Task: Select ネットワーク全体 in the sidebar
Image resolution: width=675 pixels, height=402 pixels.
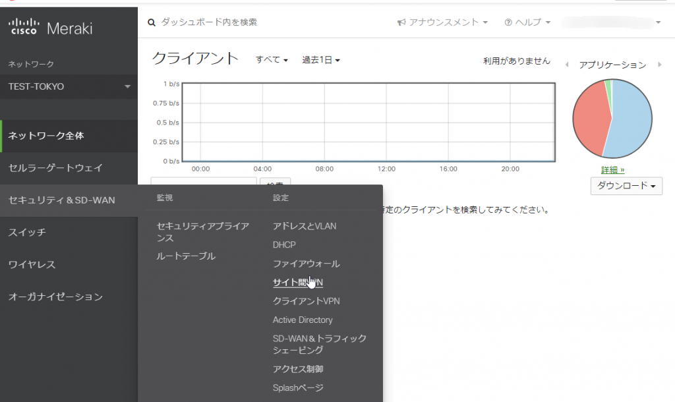Action: (x=69, y=136)
